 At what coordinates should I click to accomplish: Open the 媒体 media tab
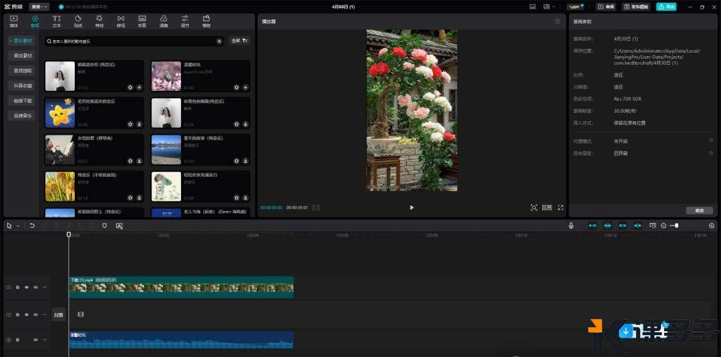click(13, 21)
